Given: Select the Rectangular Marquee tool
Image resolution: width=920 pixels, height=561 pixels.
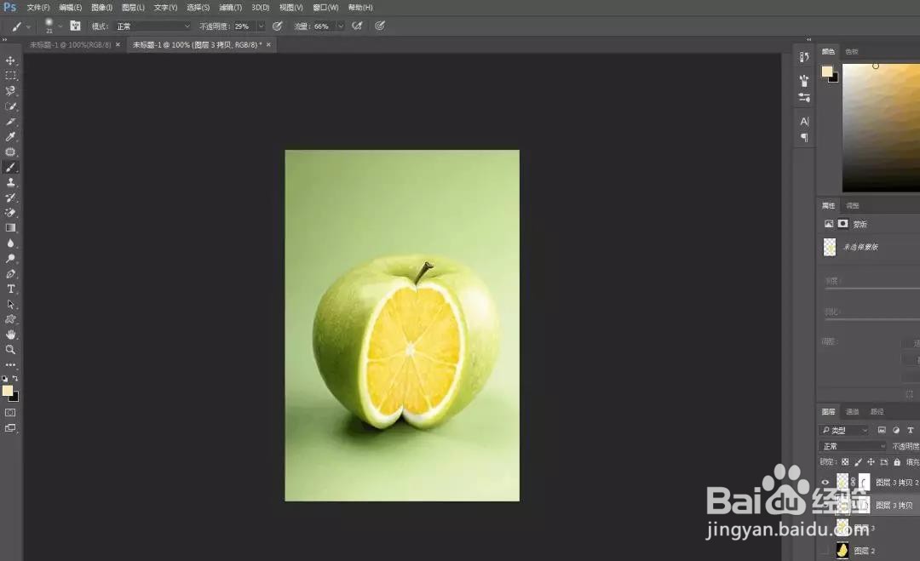Looking at the screenshot, I should click(x=10, y=76).
